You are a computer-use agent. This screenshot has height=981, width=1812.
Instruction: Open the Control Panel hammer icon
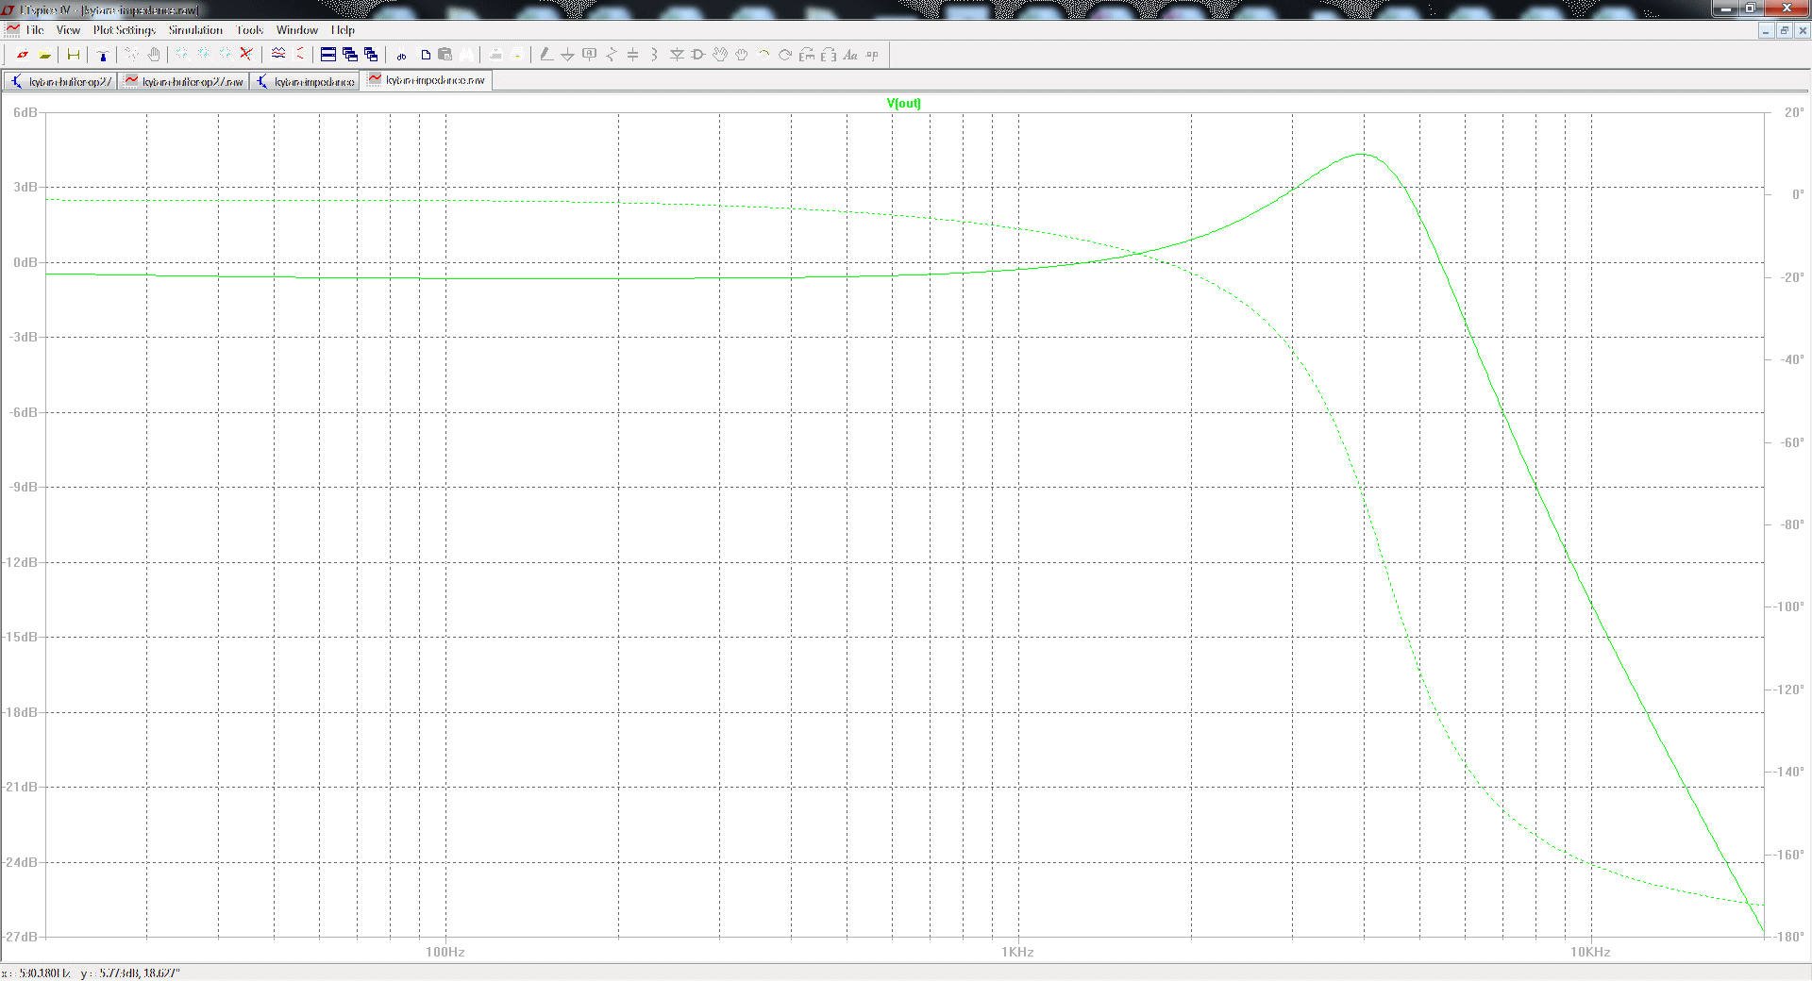click(103, 55)
